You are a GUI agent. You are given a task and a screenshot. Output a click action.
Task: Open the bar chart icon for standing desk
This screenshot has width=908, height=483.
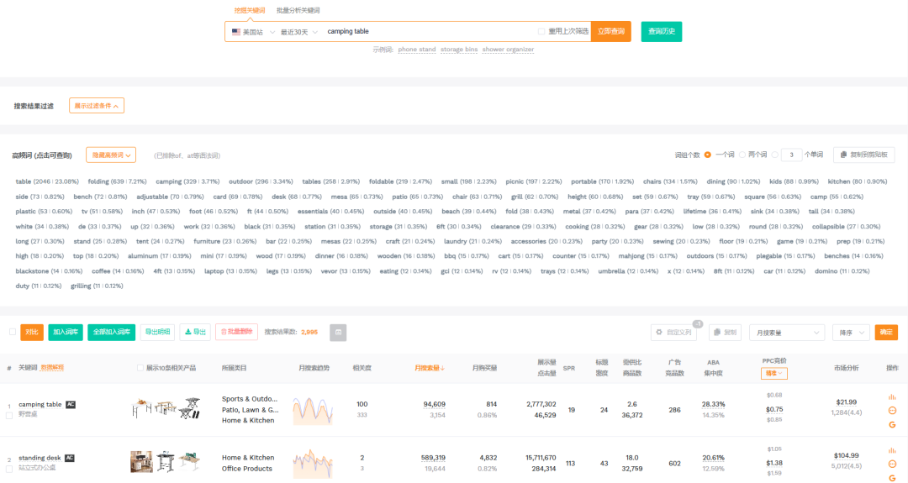coord(892,451)
